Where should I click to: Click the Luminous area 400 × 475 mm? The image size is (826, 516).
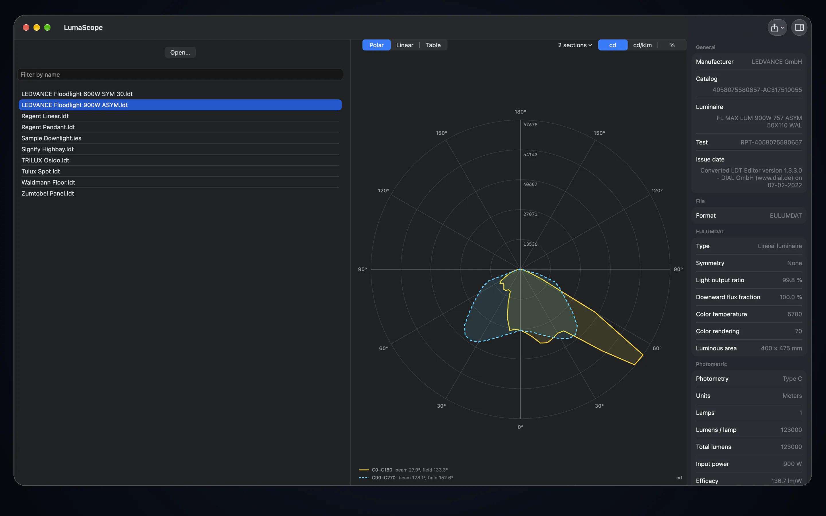coord(781,348)
